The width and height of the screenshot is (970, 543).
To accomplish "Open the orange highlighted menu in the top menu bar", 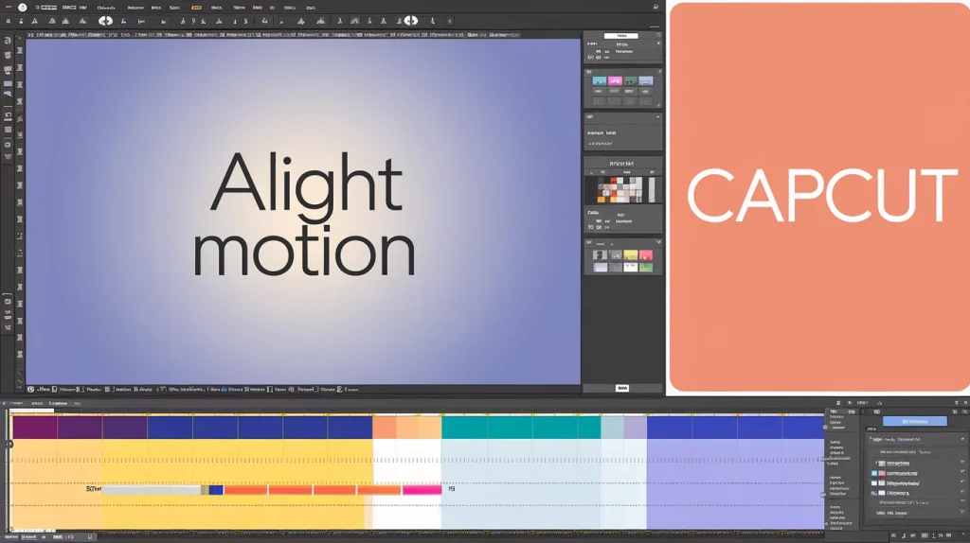I will coord(196,8).
